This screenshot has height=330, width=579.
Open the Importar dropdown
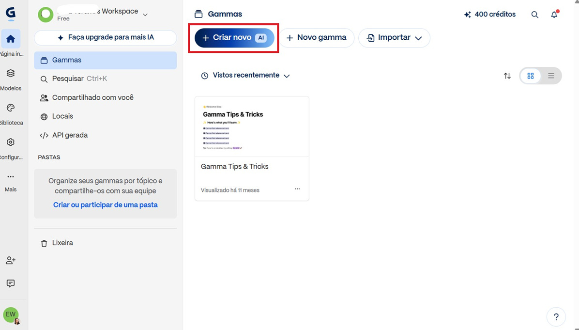coord(394,38)
